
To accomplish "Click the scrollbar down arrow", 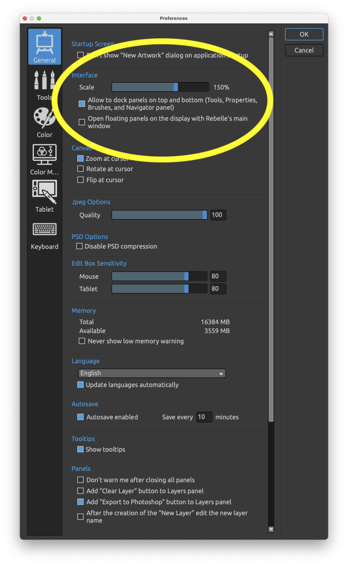I will 271,529.
